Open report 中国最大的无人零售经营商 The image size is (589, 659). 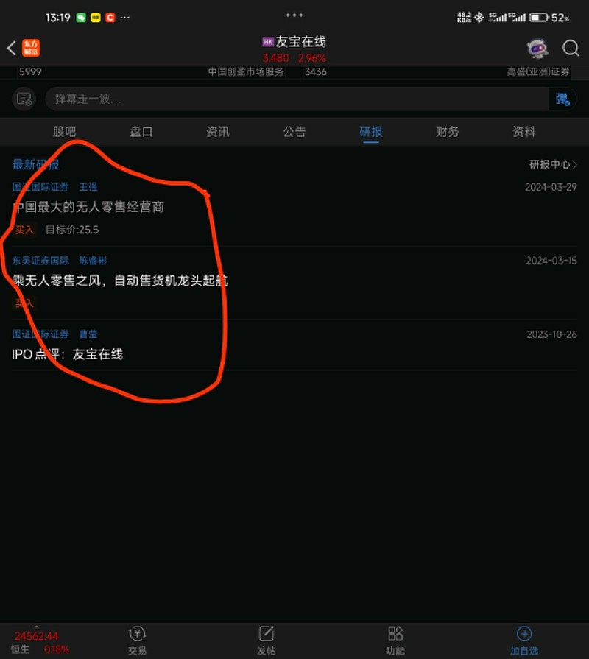[88, 207]
